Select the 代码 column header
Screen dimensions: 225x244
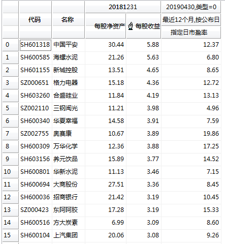35,20
